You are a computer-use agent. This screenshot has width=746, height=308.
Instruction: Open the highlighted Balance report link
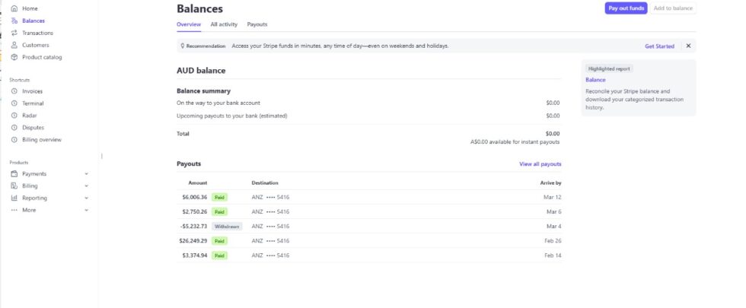click(x=595, y=80)
